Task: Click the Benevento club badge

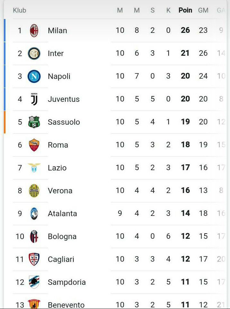Action: pos(34,304)
